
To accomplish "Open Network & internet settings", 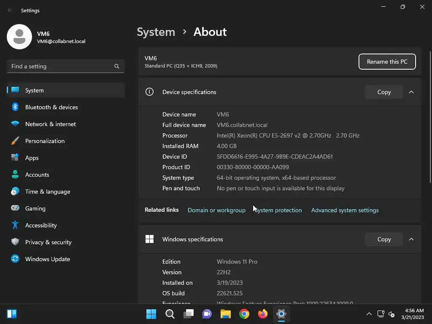I will click(x=66, y=124).
